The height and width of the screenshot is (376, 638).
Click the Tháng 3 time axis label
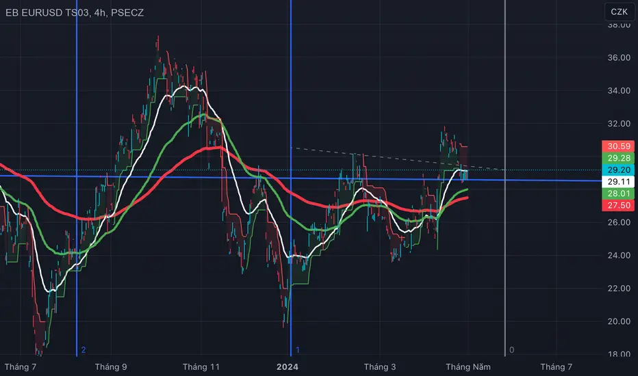(x=380, y=367)
